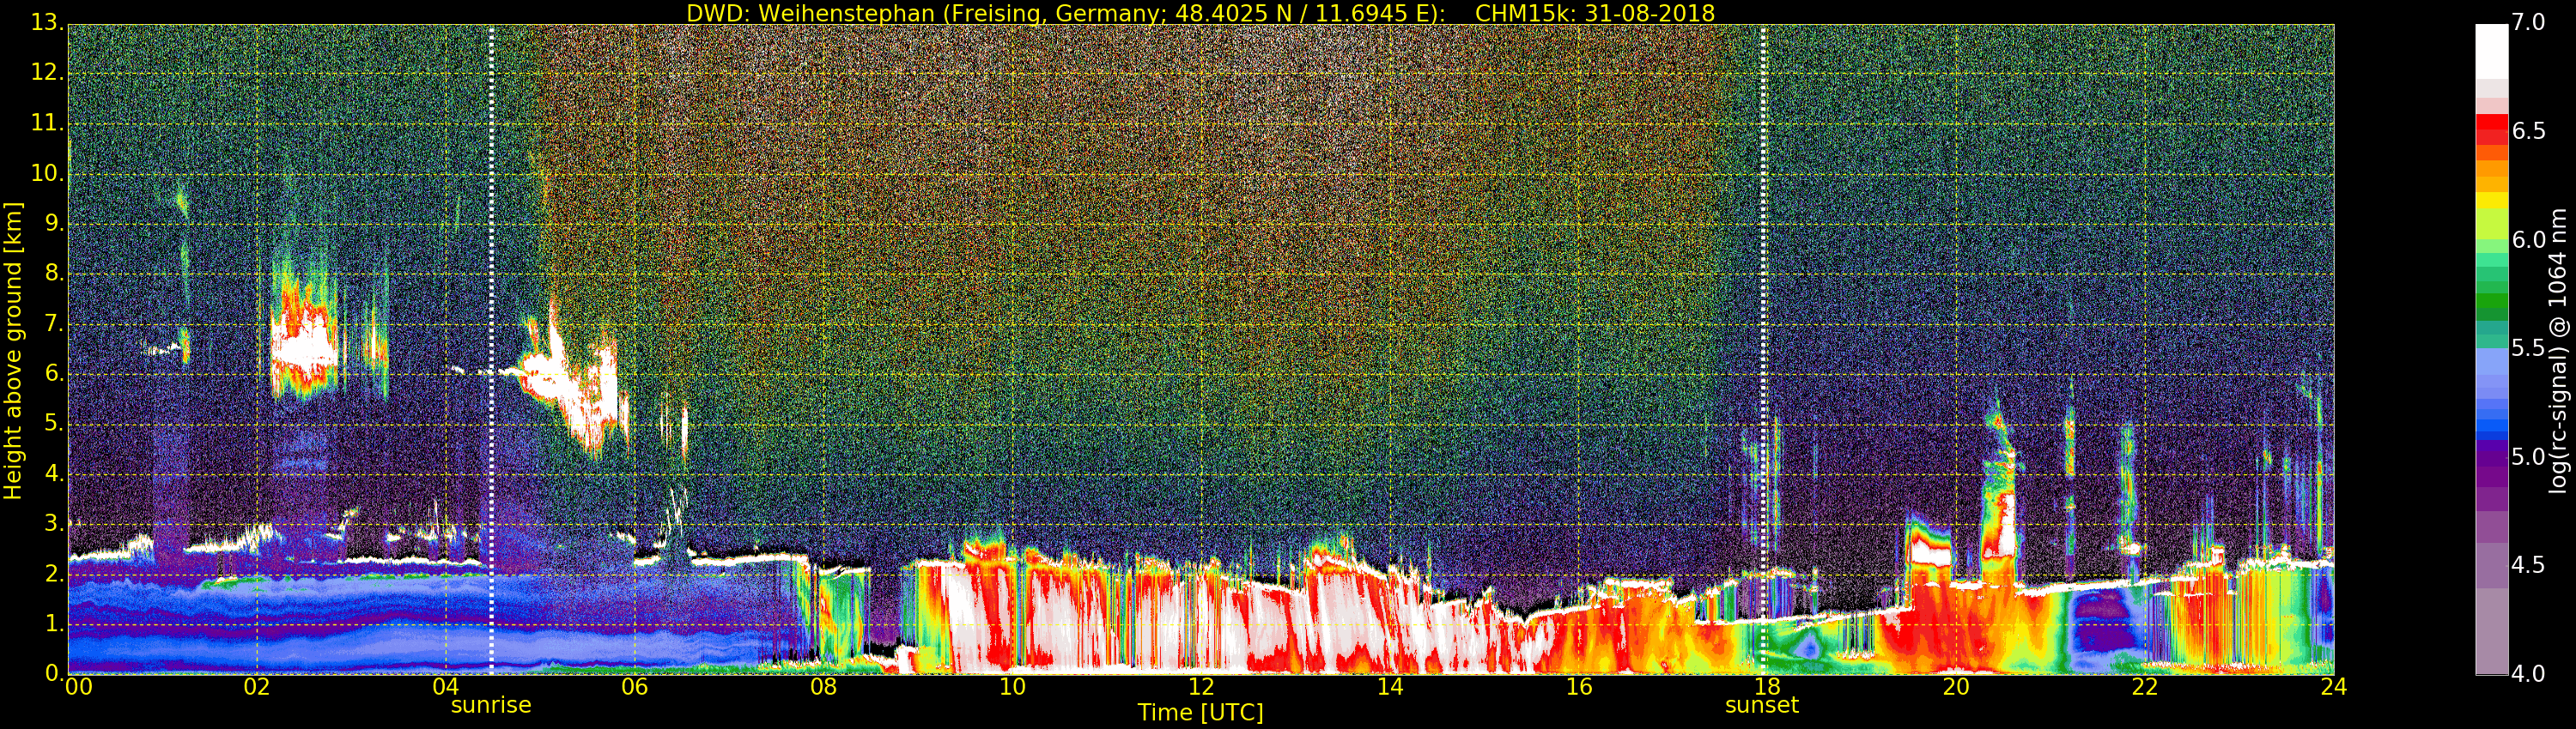Click the "Time [UTC]" axis label
Screen dimensions: 2576x729
[x=1200, y=713]
